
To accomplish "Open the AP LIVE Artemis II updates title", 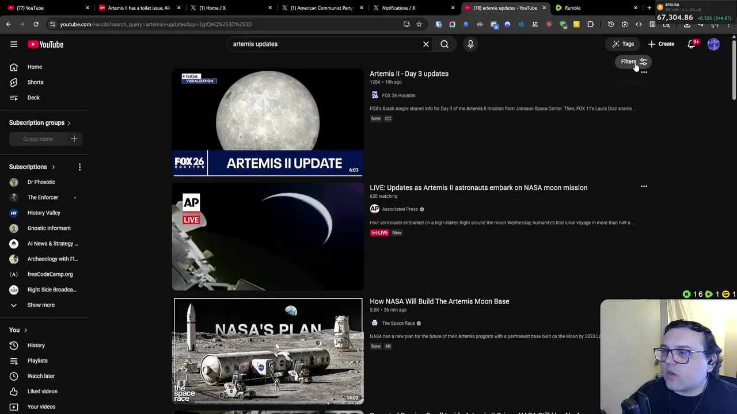I will 478,187.
